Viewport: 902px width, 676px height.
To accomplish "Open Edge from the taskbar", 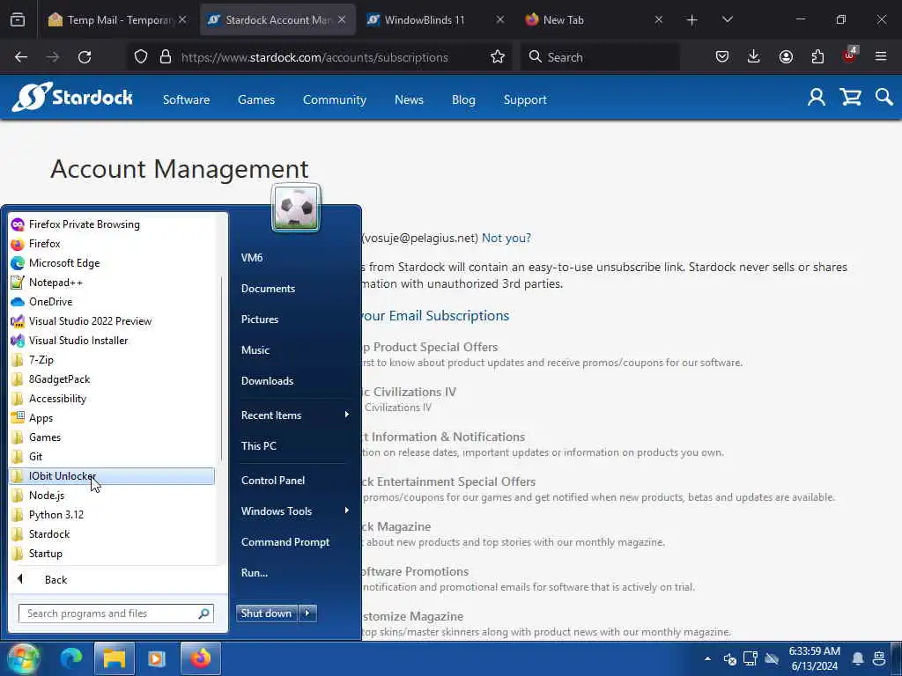I will tap(71, 658).
